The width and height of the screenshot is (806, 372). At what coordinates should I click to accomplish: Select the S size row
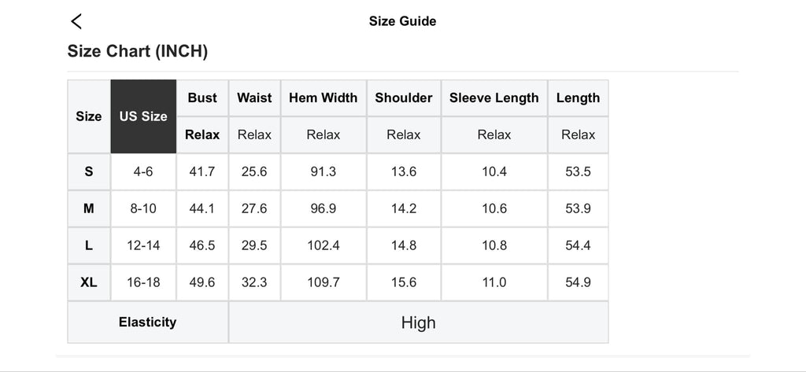click(89, 171)
